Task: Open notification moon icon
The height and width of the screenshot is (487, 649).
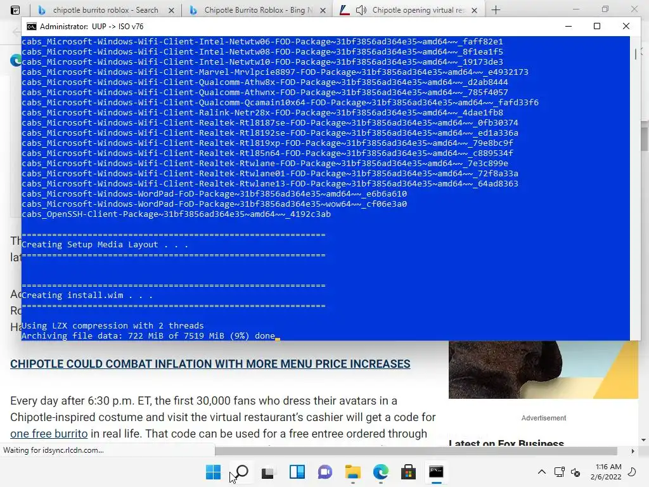Action: [632, 472]
